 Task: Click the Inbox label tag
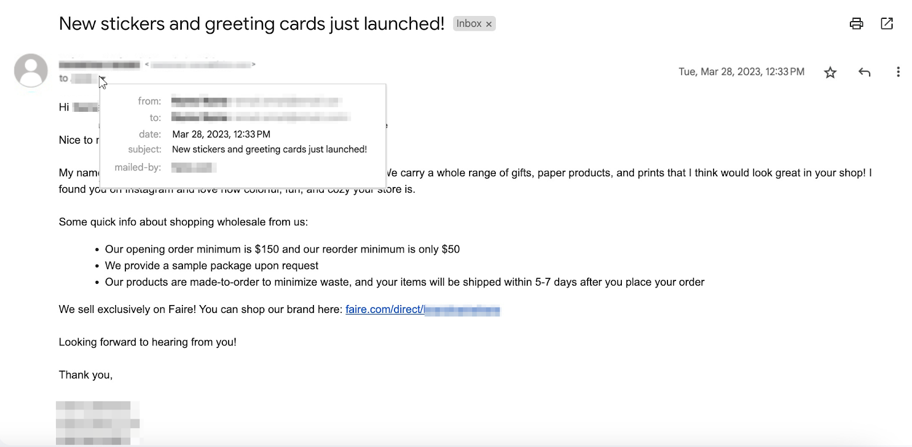(x=469, y=23)
